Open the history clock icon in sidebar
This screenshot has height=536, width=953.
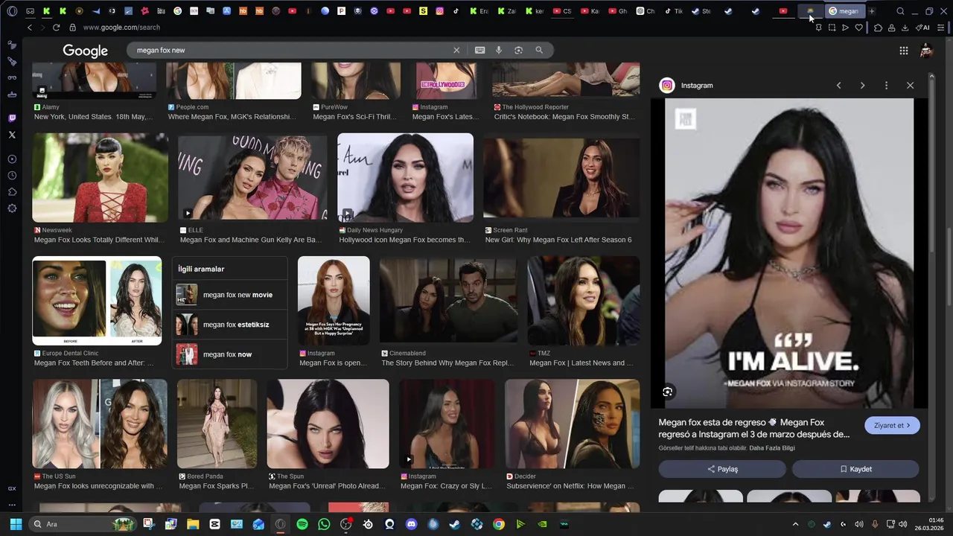pyautogui.click(x=12, y=176)
